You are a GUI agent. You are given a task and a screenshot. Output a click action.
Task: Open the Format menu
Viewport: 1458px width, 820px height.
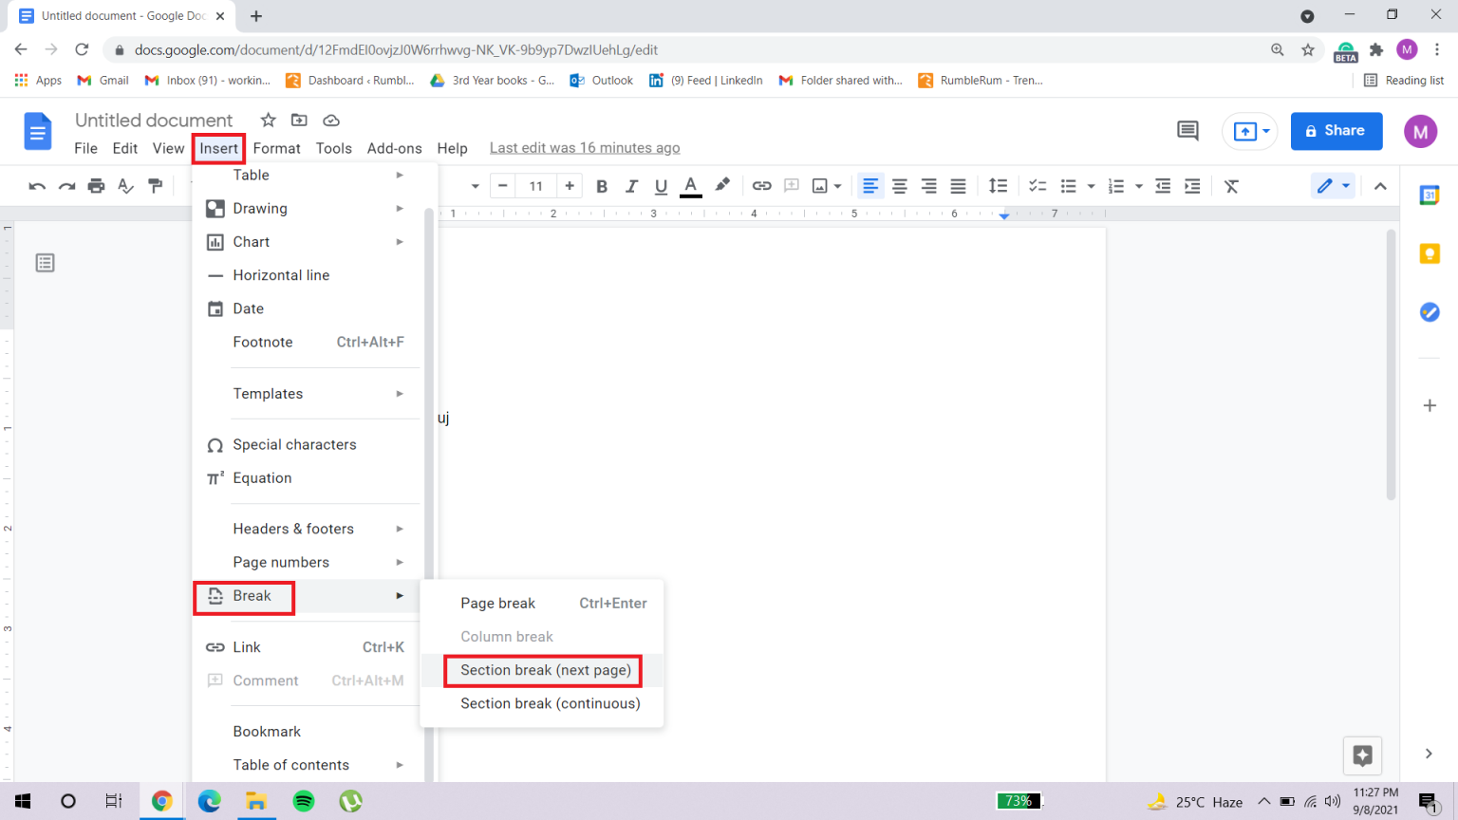(276, 148)
